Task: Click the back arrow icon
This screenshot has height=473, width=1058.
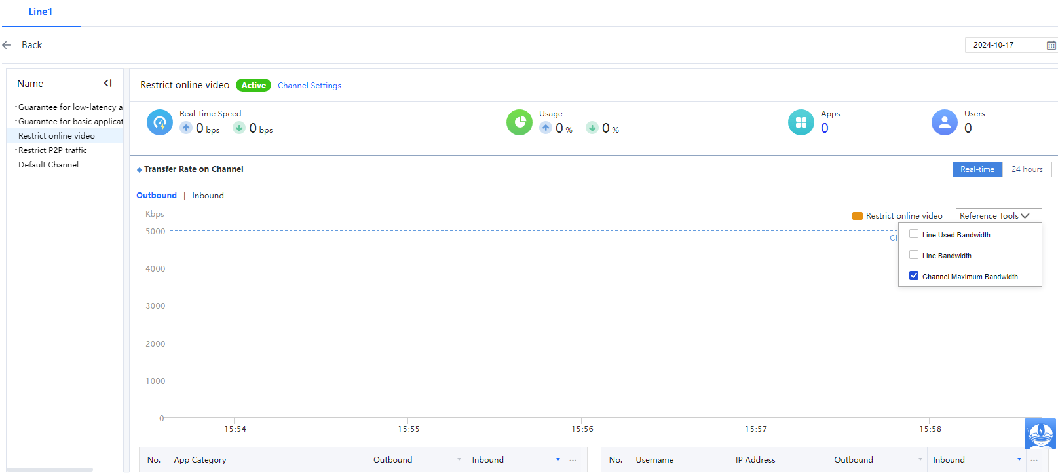Action: [x=7, y=45]
